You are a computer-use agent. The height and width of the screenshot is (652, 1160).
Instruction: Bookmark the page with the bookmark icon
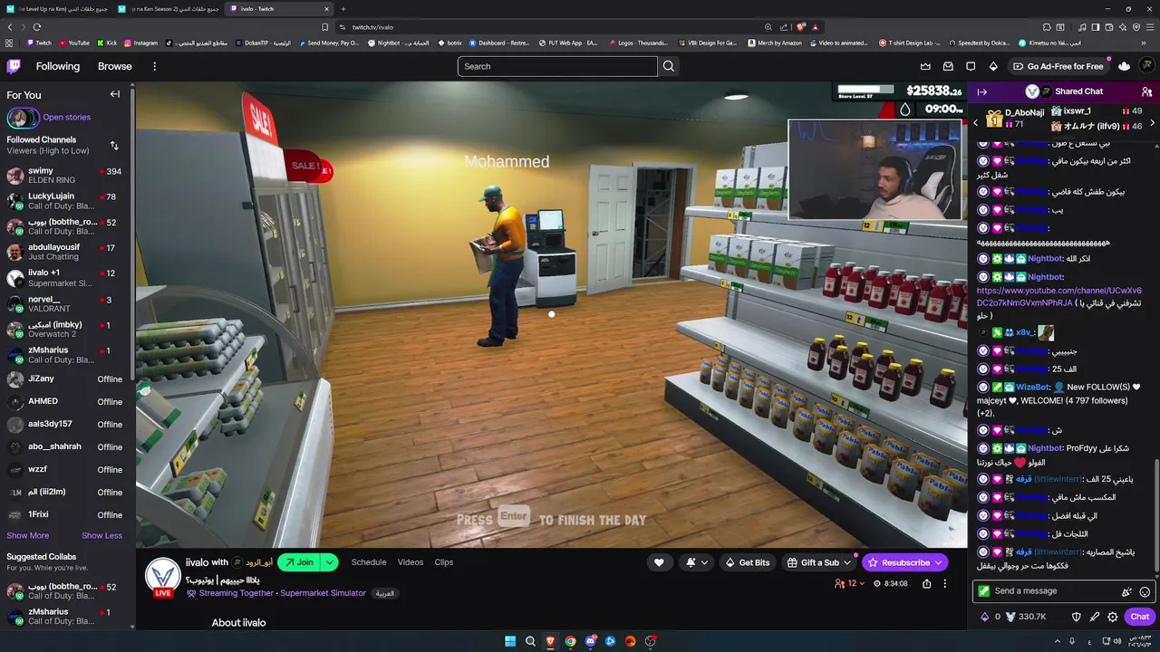[325, 27]
